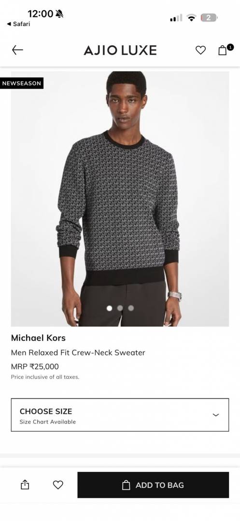Tap the bag count badge

click(230, 47)
